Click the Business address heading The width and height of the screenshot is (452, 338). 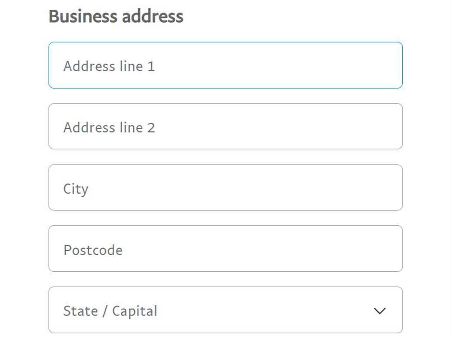point(115,16)
